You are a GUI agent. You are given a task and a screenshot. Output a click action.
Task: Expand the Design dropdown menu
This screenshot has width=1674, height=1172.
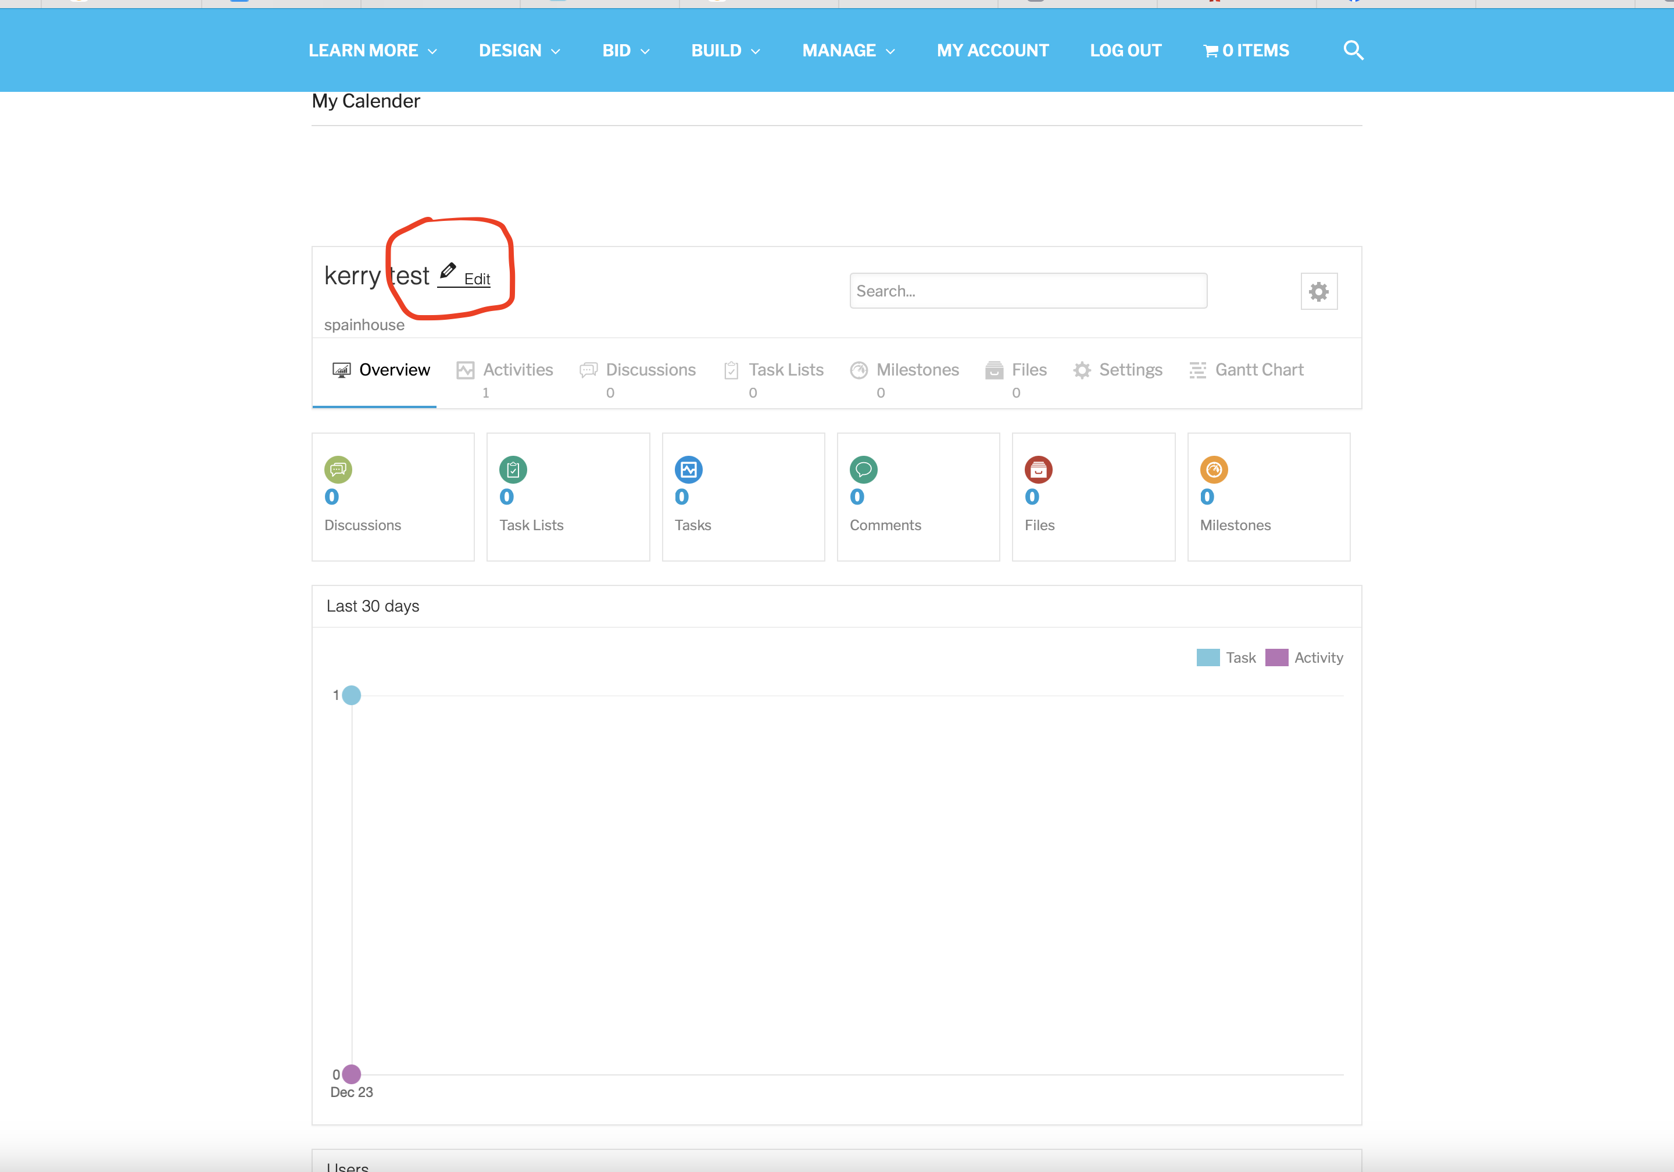(519, 51)
